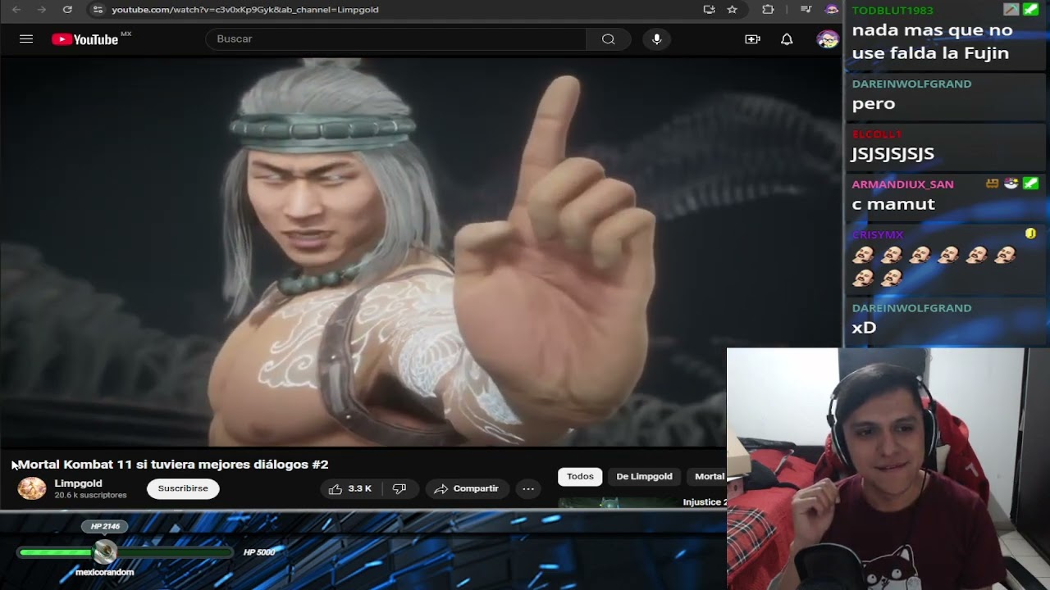
Task: Dislike the video
Action: [399, 488]
